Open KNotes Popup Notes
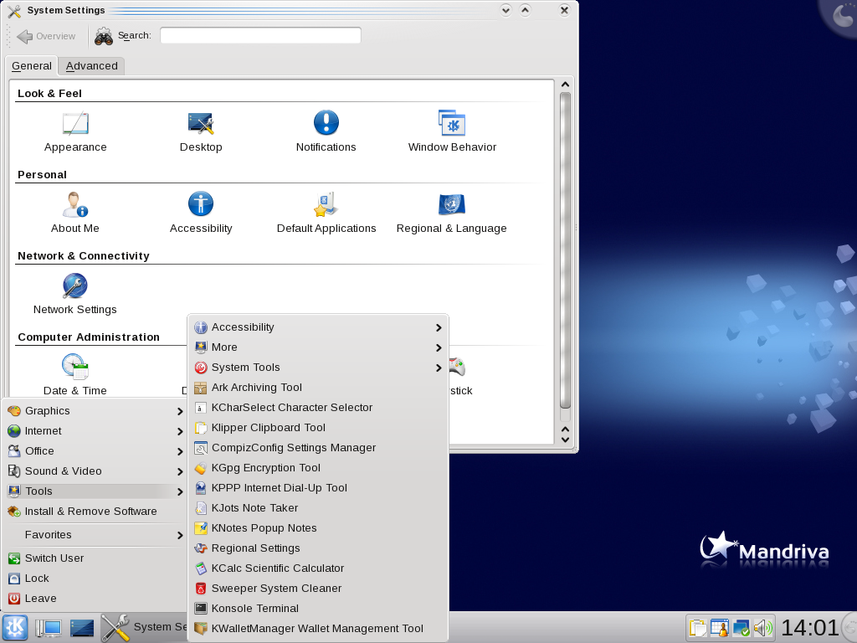Image resolution: width=857 pixels, height=643 pixels. point(318,528)
